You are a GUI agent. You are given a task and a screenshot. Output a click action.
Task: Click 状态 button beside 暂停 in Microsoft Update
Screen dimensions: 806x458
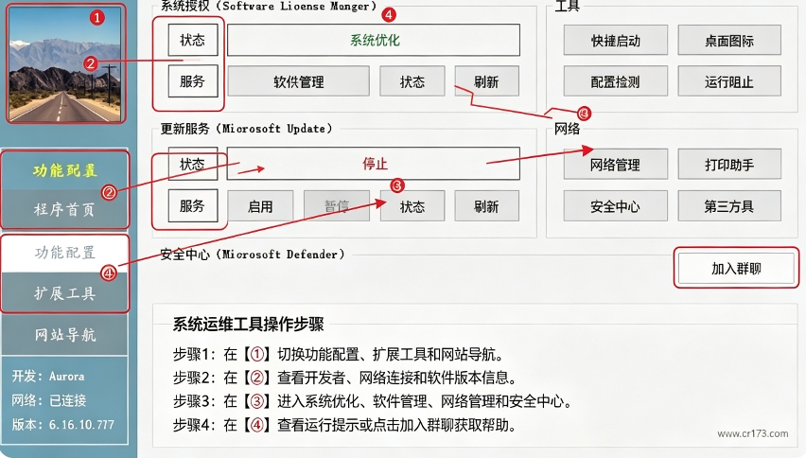point(412,206)
